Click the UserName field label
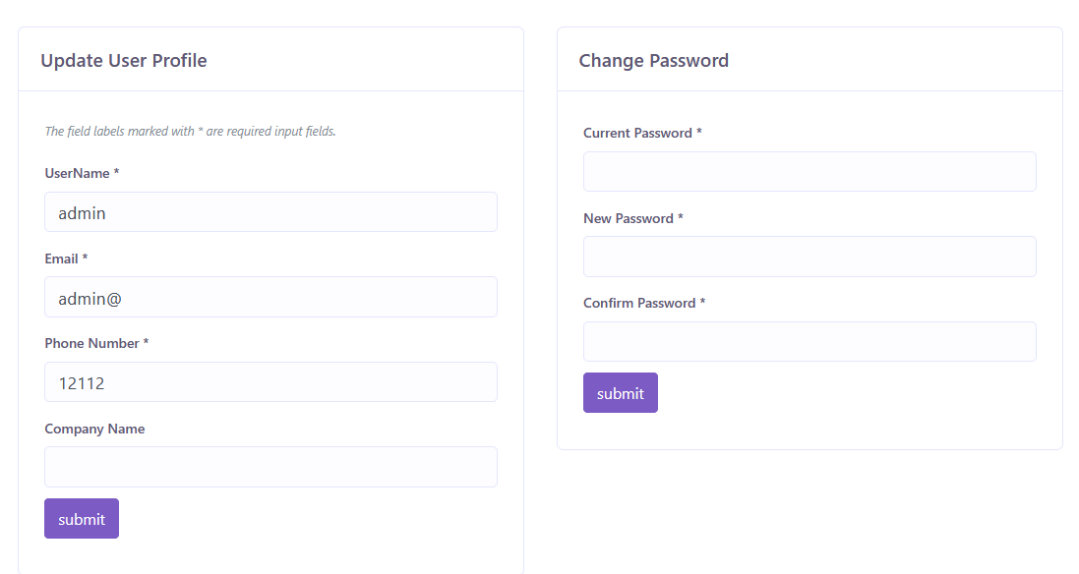This screenshot has width=1079, height=574. click(77, 173)
